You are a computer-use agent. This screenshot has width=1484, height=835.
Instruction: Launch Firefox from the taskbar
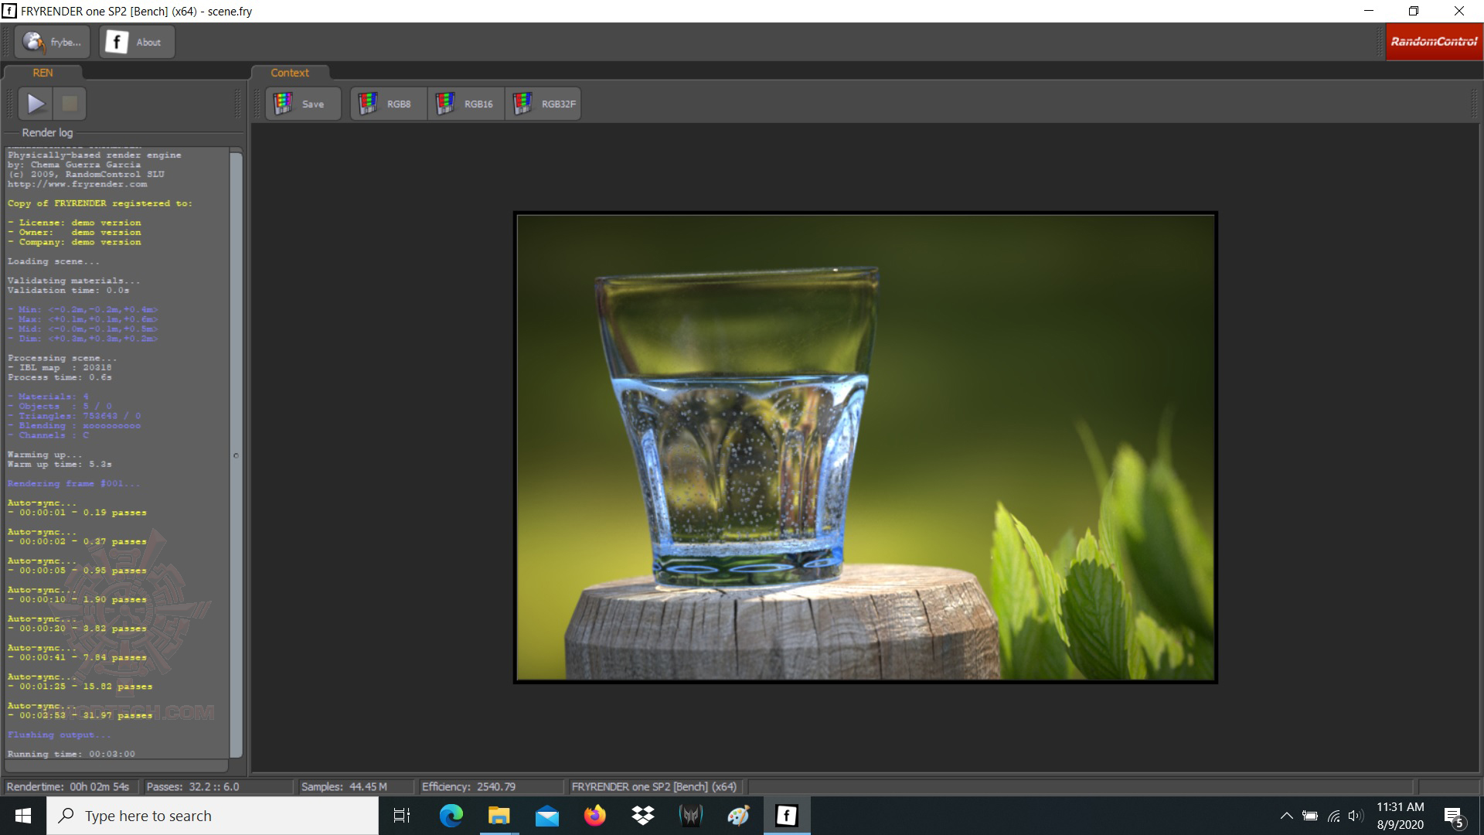[x=595, y=816]
